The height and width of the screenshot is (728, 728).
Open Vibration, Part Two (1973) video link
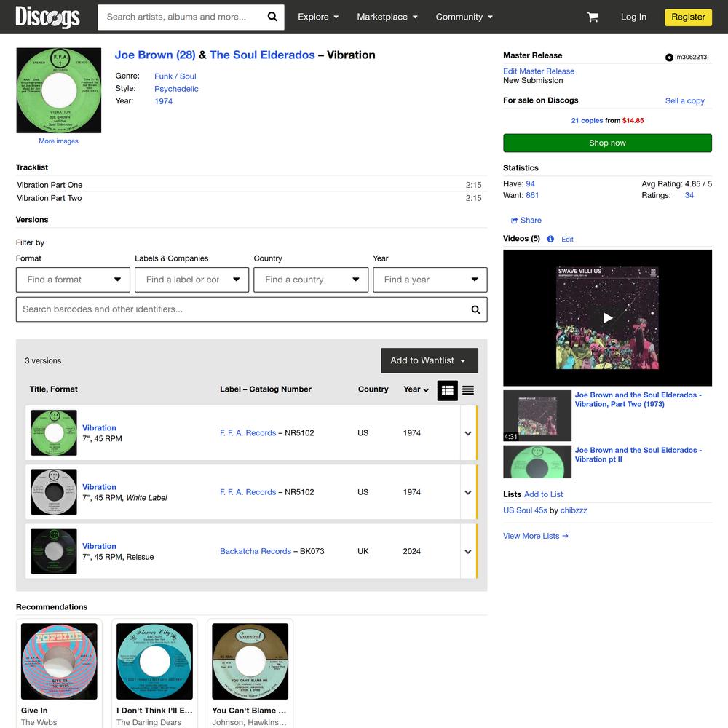point(638,399)
